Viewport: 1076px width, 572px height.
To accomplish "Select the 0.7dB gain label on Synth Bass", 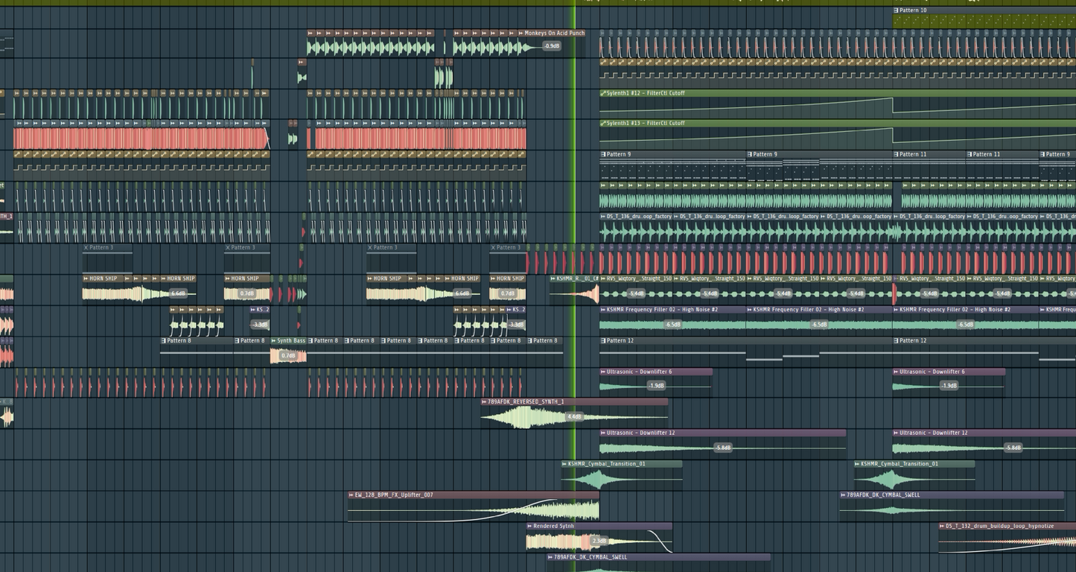I will (288, 356).
